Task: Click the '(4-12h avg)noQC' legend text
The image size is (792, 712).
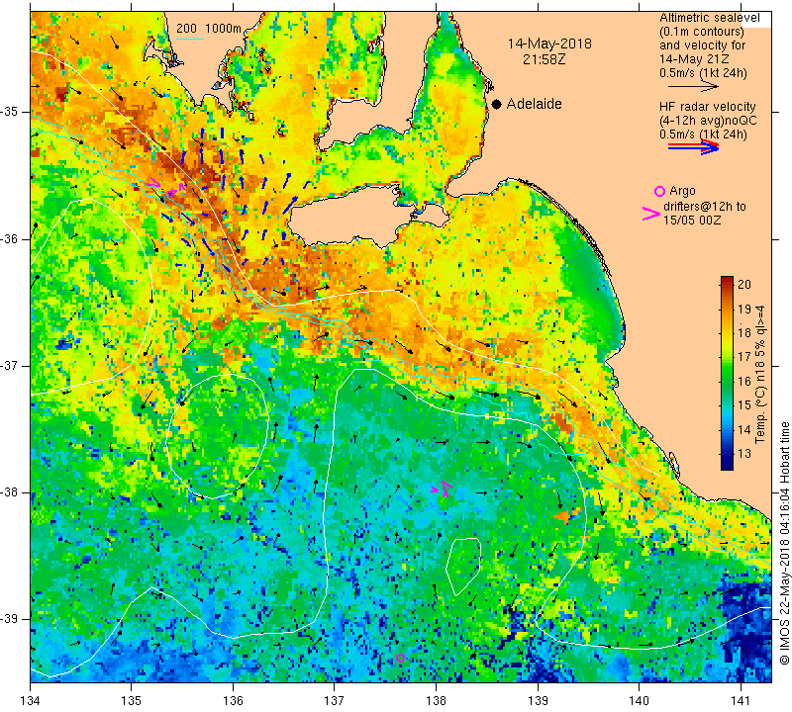Action: [708, 121]
